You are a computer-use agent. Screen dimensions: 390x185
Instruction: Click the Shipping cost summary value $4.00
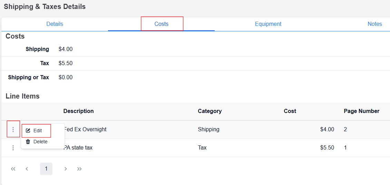pyautogui.click(x=66, y=49)
